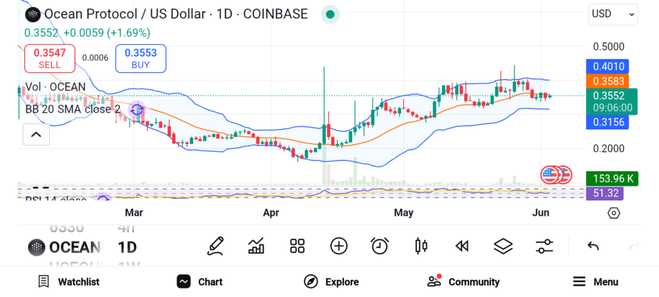Collapse the indicator legend with the chevron
The height and width of the screenshot is (297, 659).
[36, 135]
